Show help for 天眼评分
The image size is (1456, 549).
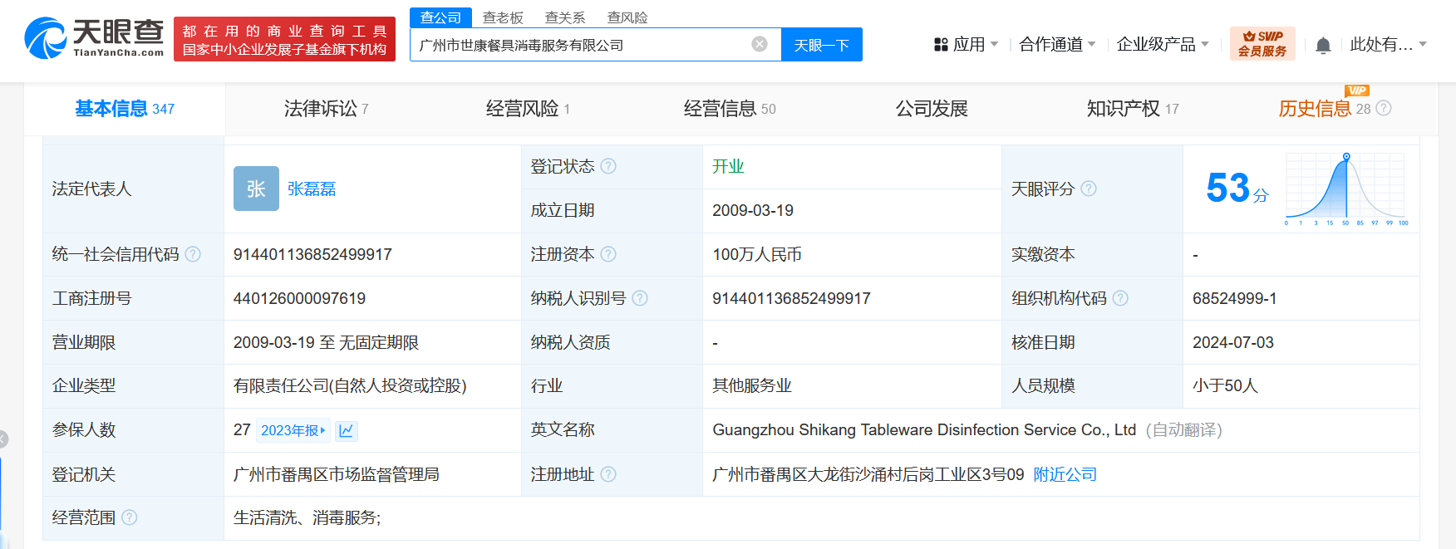click(1089, 189)
